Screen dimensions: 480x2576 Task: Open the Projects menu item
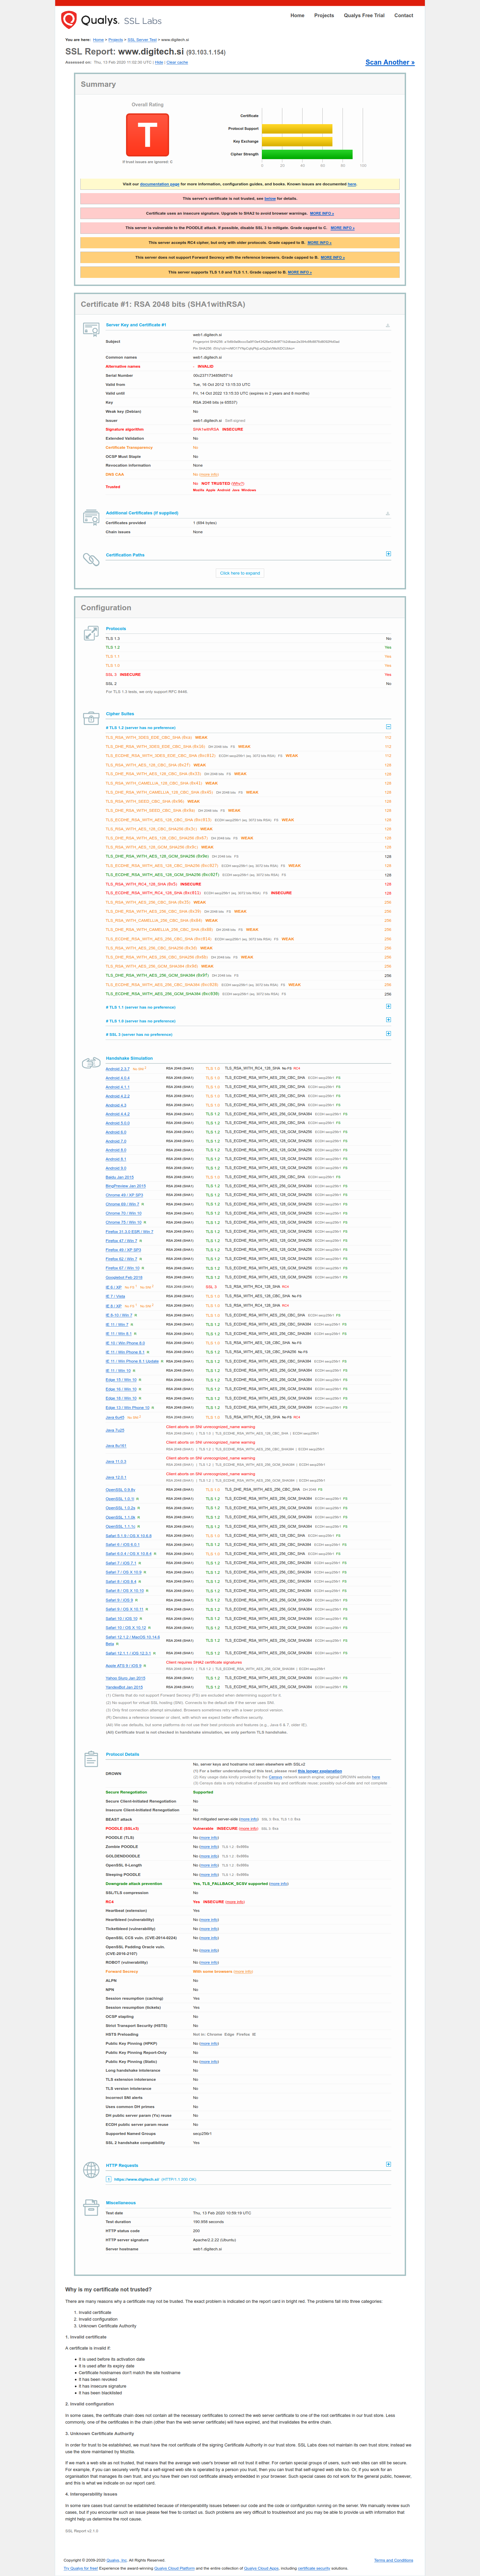pyautogui.click(x=324, y=15)
